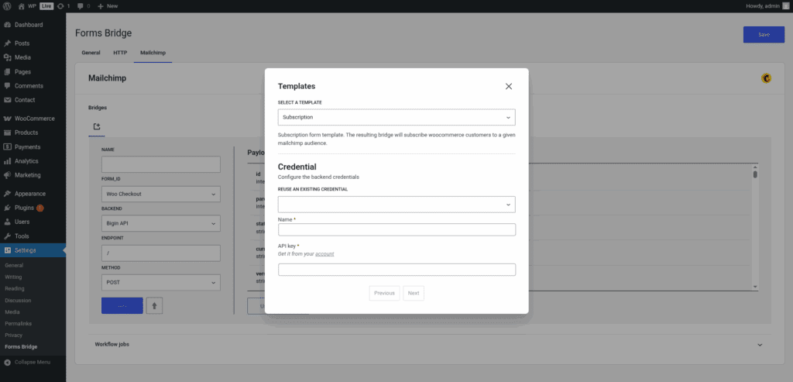This screenshot has height=382, width=793.
Task: Open Discussion settings submenu
Action: (16, 300)
